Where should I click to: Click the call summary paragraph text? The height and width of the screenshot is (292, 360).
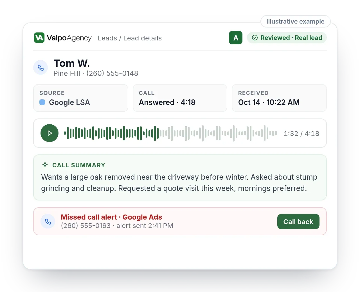point(179,182)
